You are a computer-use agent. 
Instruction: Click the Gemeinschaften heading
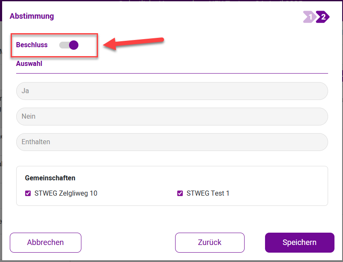click(50, 178)
